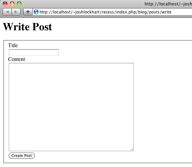192x167 pixels.
Task: Click the yellow minimize window button
Action: point(12,4)
